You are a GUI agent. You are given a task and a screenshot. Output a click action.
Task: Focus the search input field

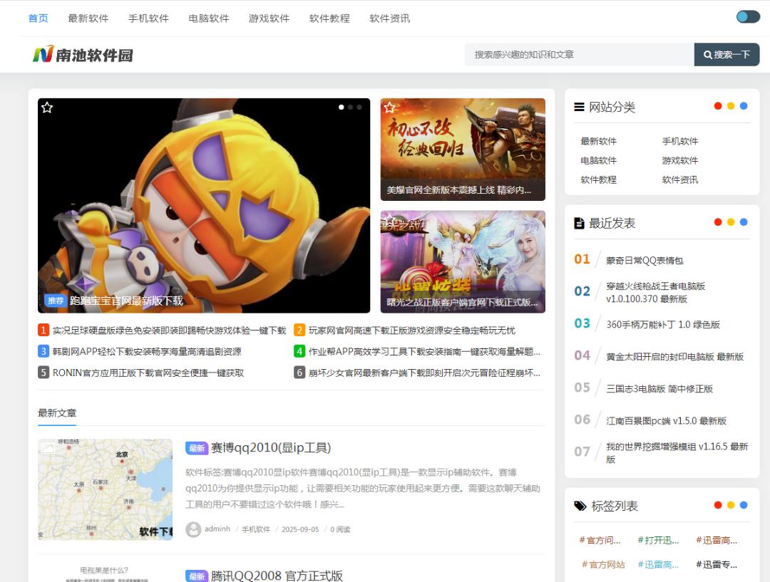[580, 54]
